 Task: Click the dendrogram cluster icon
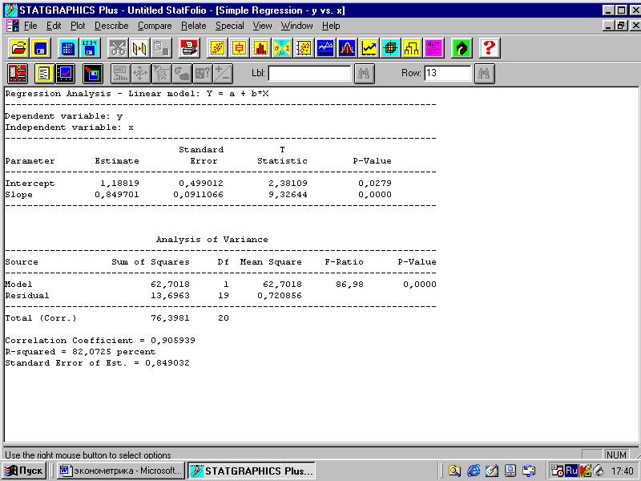pos(412,48)
